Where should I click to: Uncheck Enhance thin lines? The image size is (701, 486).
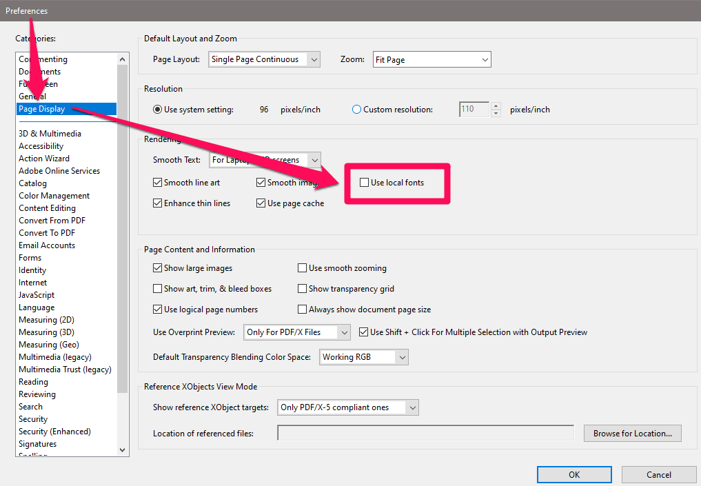(156, 203)
